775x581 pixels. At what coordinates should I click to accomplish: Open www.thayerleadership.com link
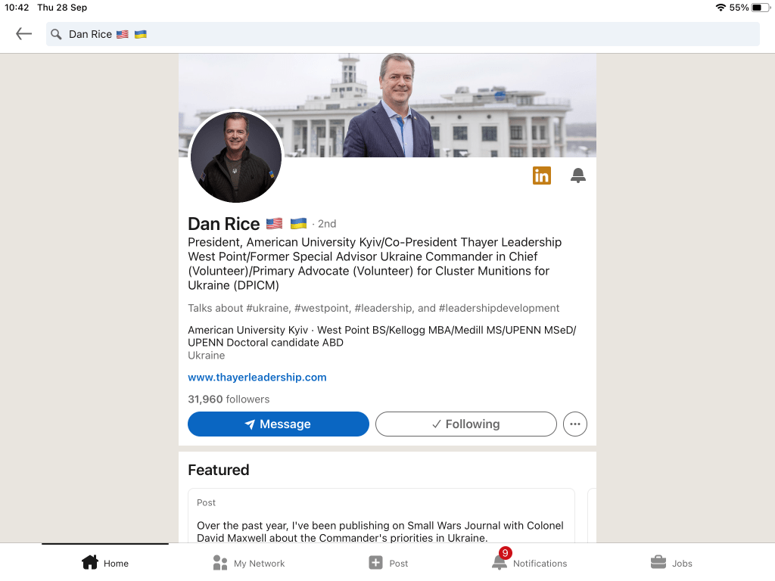coord(257,377)
